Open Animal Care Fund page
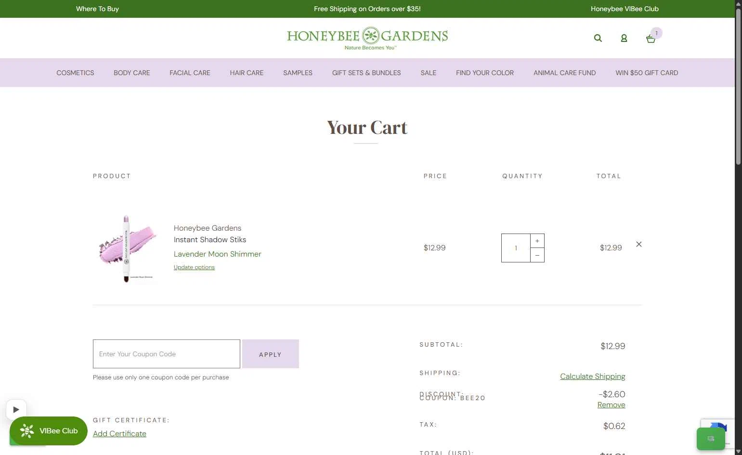This screenshot has width=742, height=455. (x=564, y=73)
